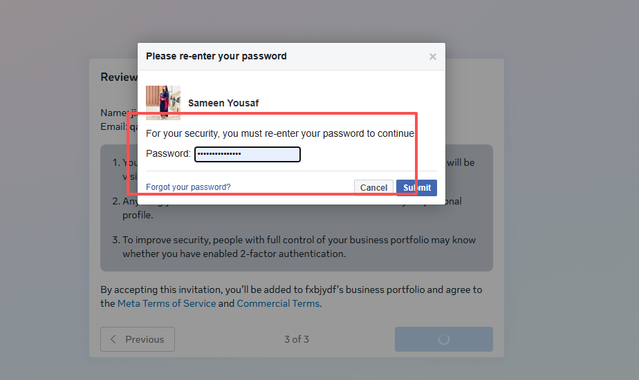
Task: Click the 2-factor authentication notice item
Action: 299,247
